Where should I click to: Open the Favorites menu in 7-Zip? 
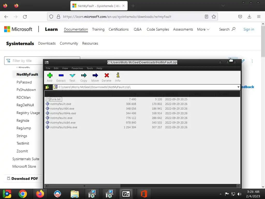[77, 68]
